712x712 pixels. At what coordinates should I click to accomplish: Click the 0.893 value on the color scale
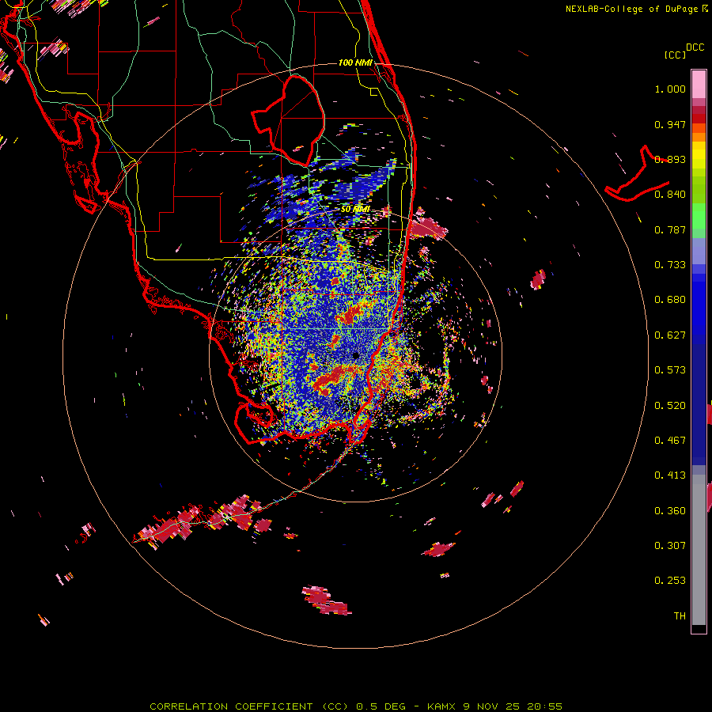pos(670,159)
